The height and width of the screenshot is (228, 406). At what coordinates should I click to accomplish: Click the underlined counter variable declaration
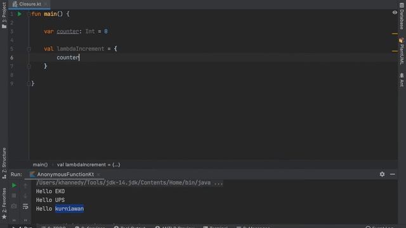tap(68, 32)
